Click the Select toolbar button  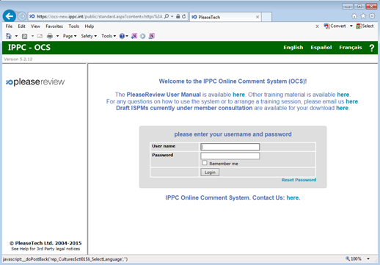point(365,26)
